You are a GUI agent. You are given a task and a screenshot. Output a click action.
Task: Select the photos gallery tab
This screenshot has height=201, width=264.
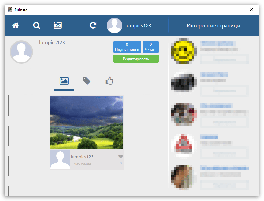[64, 81]
